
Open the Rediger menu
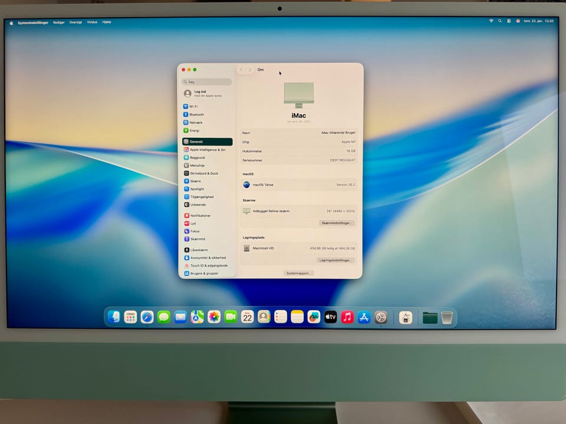pyautogui.click(x=58, y=22)
